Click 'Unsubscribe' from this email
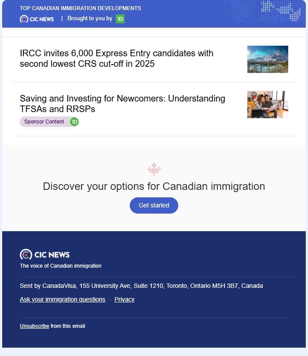 [34, 326]
